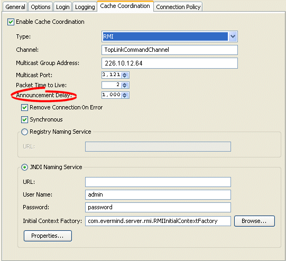The image size is (286, 261).
Task: Click the Multicast Group Address field
Action: (170, 63)
